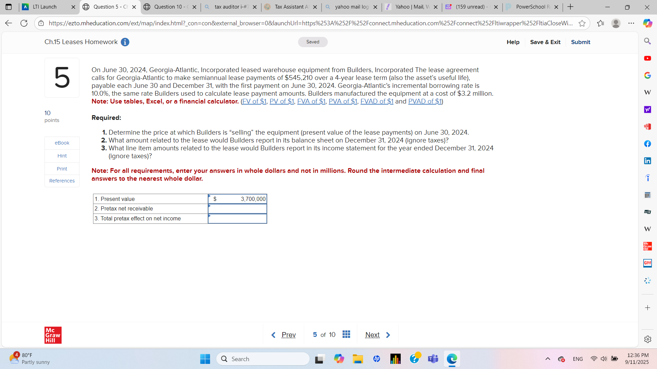Viewport: 657px width, 369px height.
Task: Open Microsoft Teams from the taskbar
Action: (433, 359)
